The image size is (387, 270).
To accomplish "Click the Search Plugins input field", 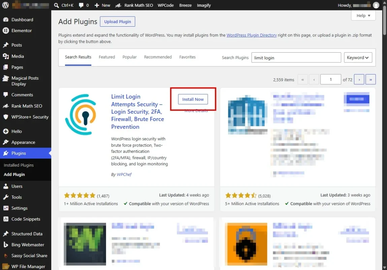I will click(x=296, y=58).
